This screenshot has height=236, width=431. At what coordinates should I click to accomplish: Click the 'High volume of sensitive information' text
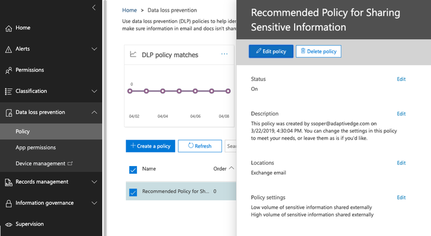coord(312,215)
